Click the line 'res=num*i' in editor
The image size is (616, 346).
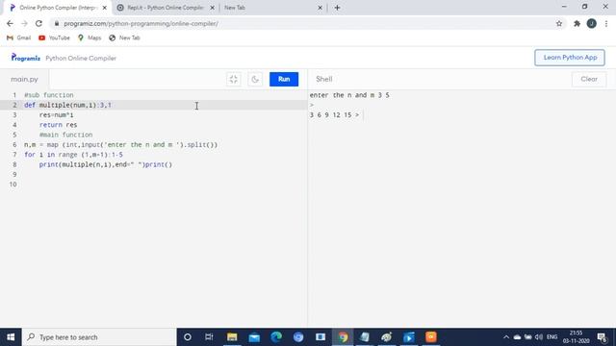56,115
